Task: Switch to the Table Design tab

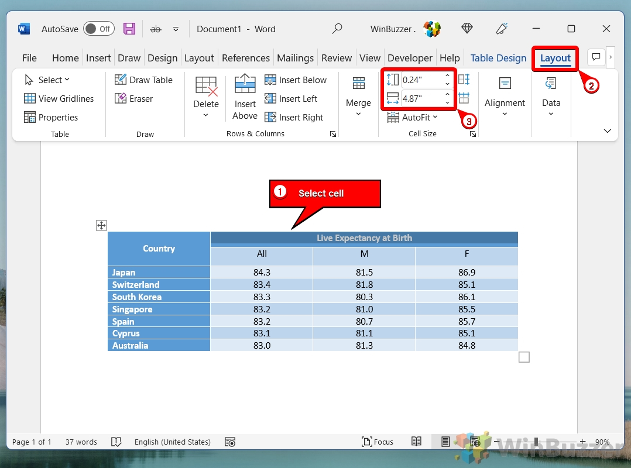Action: point(498,58)
